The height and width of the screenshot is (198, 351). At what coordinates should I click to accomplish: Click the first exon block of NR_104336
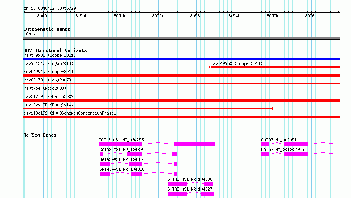(177, 184)
